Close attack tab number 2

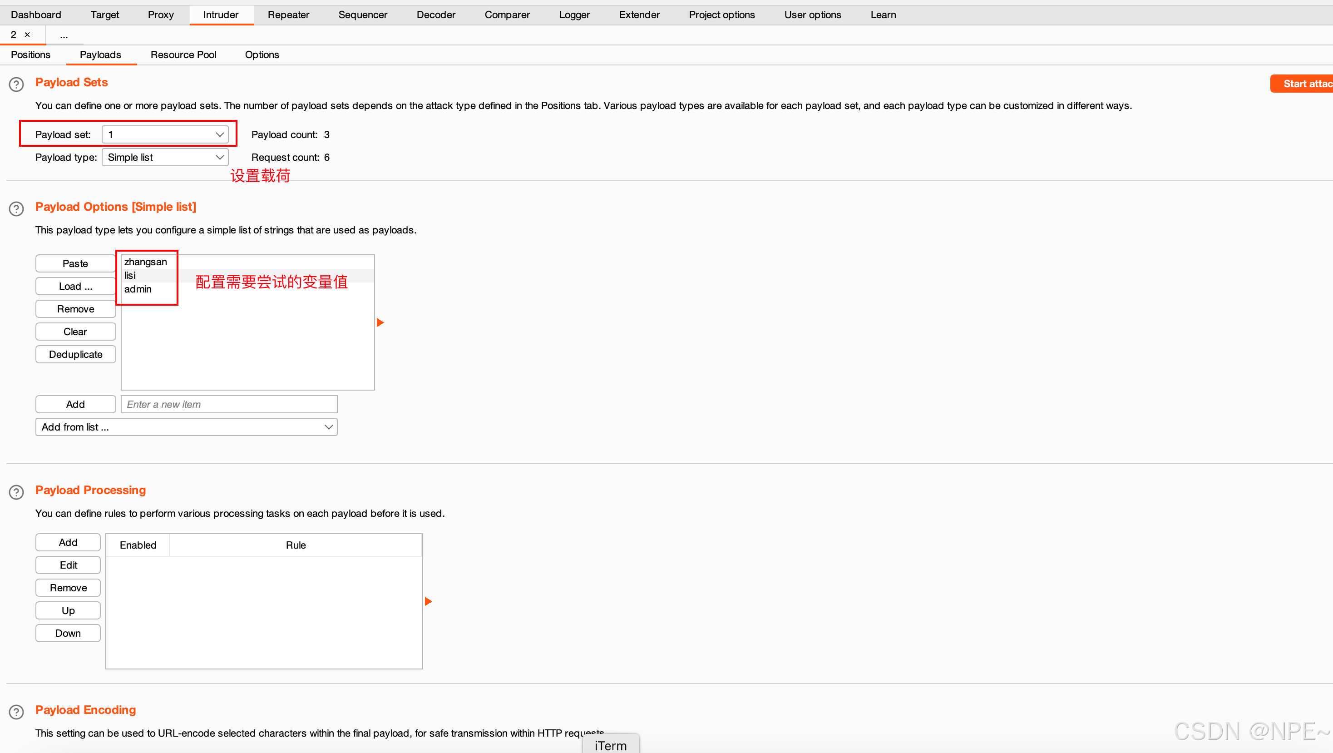(x=27, y=35)
